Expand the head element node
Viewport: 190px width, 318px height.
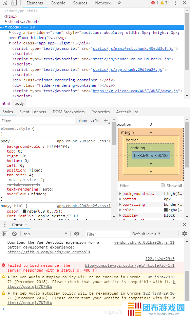(x=6, y=21)
